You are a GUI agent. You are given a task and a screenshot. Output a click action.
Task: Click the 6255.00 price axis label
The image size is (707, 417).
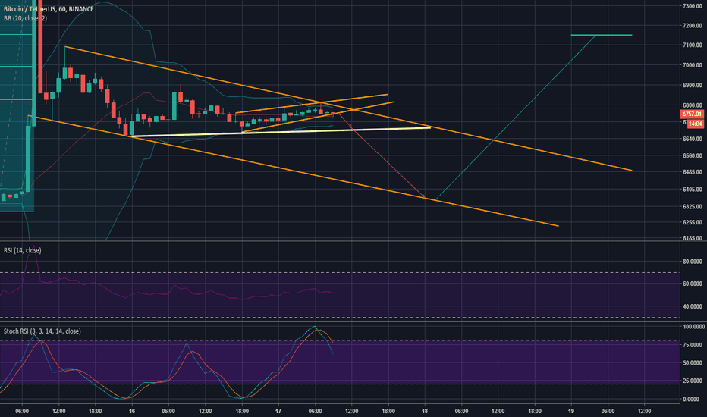[x=692, y=222]
